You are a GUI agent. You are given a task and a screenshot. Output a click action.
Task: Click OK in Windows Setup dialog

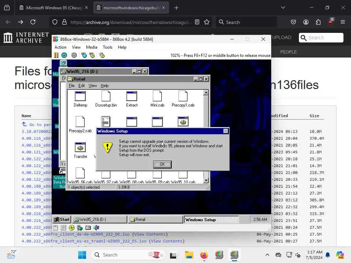pos(162,164)
